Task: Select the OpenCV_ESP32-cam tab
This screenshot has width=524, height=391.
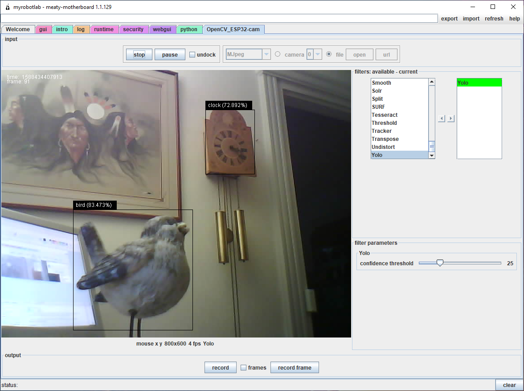Action: tap(233, 29)
